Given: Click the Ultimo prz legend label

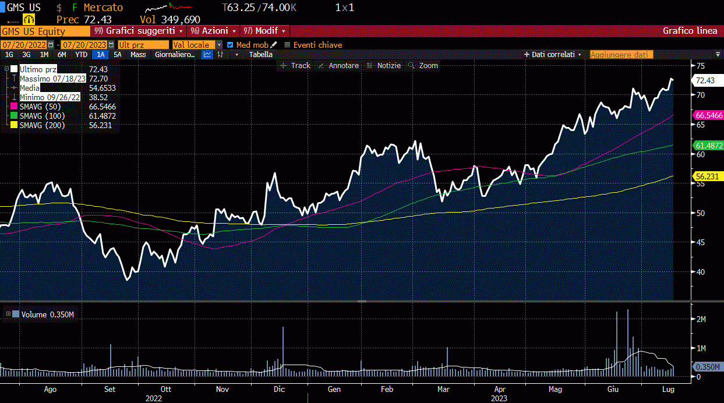Looking at the screenshot, I should [x=38, y=69].
